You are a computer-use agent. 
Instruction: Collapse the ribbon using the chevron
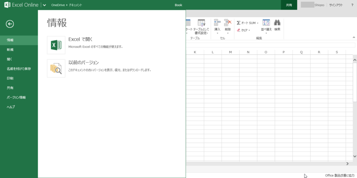[354, 37]
